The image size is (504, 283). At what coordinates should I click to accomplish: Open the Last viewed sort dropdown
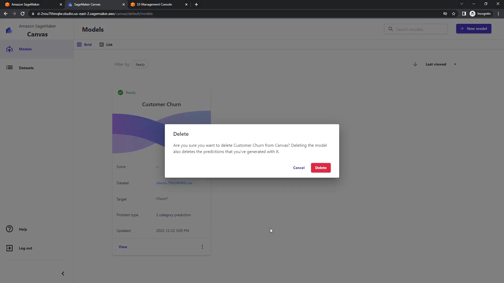pyautogui.click(x=441, y=64)
